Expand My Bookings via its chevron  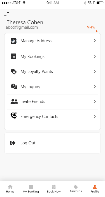95,56
